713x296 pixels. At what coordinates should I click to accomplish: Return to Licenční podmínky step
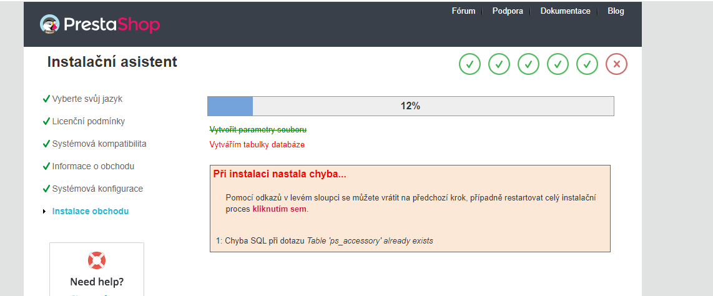tap(88, 121)
